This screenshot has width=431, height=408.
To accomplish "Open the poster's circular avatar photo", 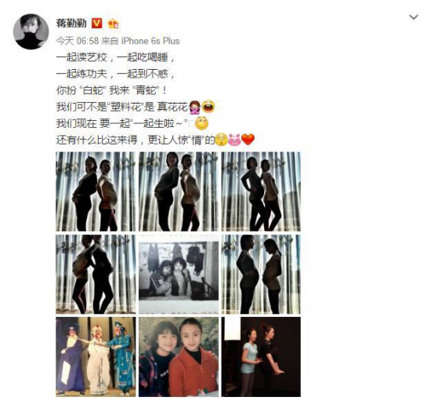I will [31, 31].
